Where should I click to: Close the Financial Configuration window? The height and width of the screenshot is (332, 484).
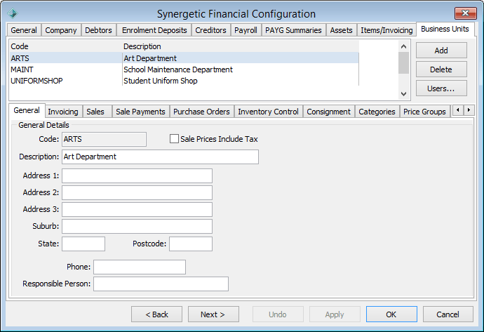(x=465, y=13)
